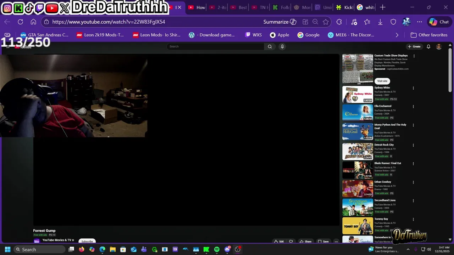Screen dimensions: 454x255
Task: Open a new tab with the plus button
Action: point(382,7)
